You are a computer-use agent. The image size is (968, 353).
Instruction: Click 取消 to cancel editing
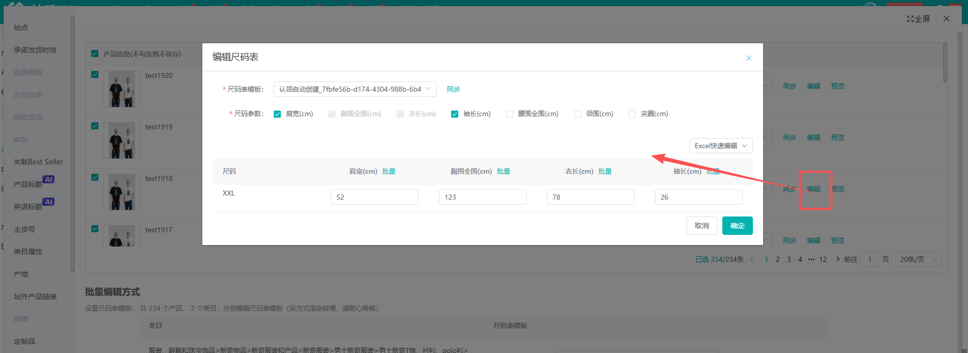[701, 226]
